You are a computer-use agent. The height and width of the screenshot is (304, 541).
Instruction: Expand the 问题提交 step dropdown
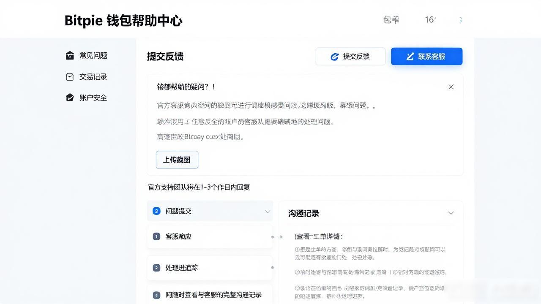[x=268, y=211]
